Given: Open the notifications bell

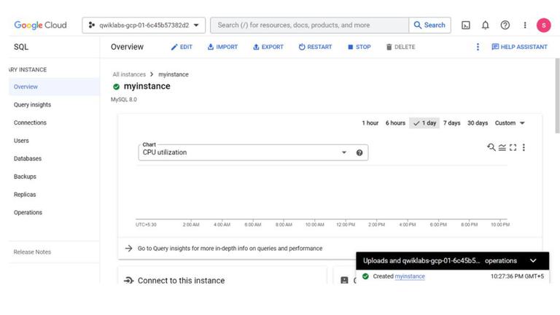Looking at the screenshot, I should [486, 26].
